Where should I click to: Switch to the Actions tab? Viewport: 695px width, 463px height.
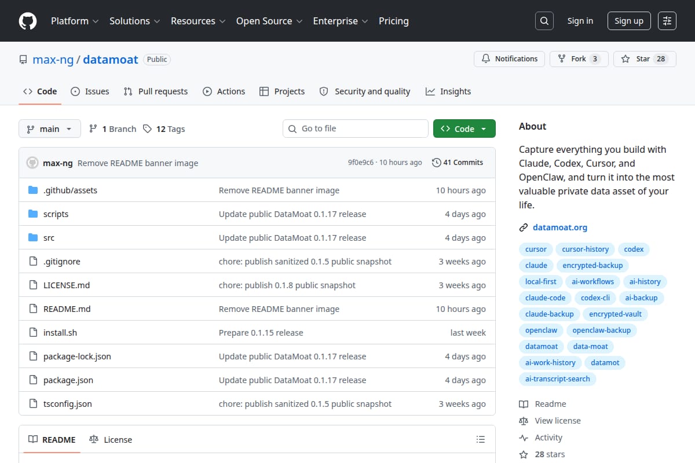point(224,91)
